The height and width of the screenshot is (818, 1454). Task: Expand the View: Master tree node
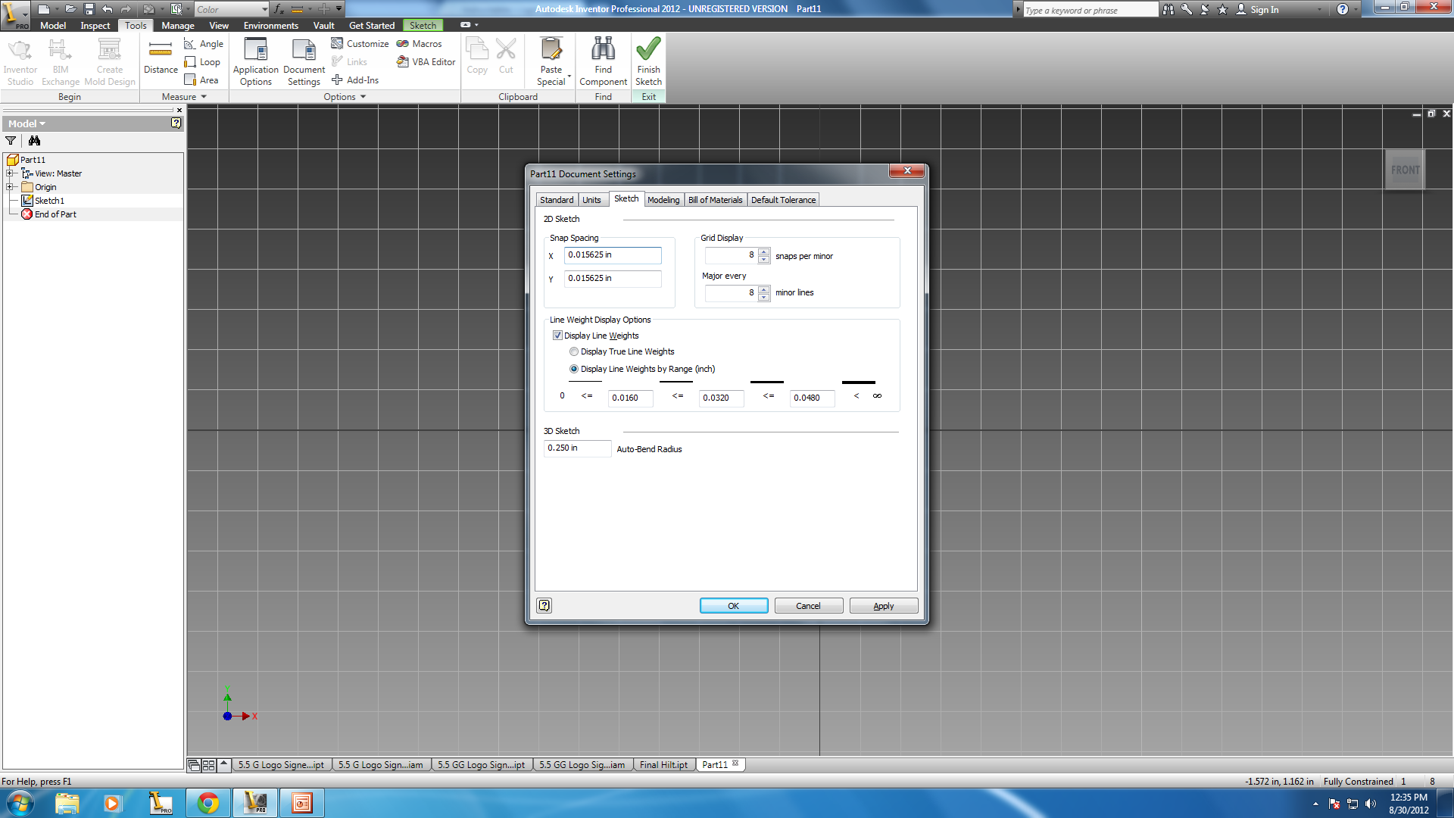(10, 173)
